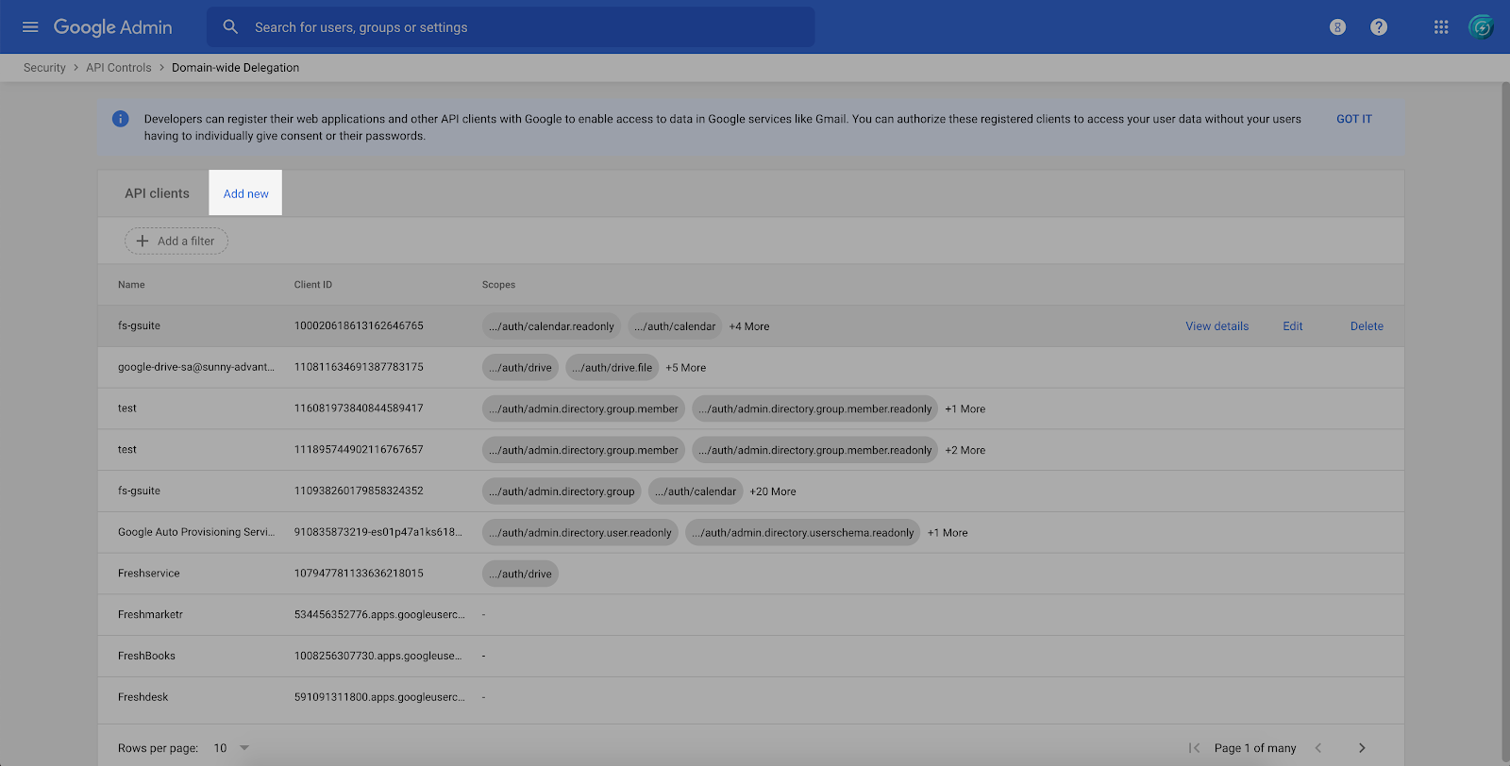
Task: Select Google Auto Provisioning Servi... row name
Action: 196,532
